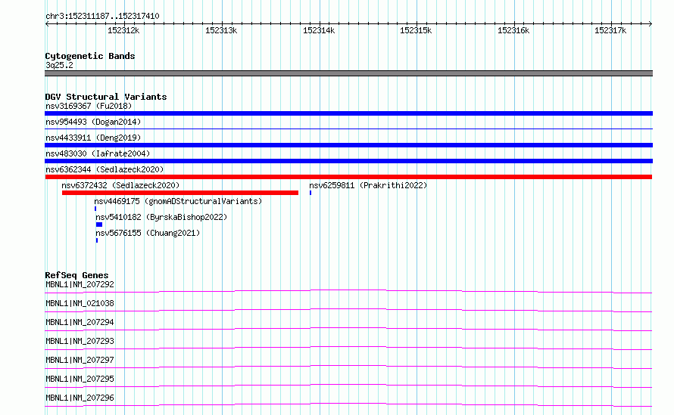This screenshot has width=674, height=415.
Task: Click the magenta line for MBNL1|NM_207296
Action: point(348,404)
